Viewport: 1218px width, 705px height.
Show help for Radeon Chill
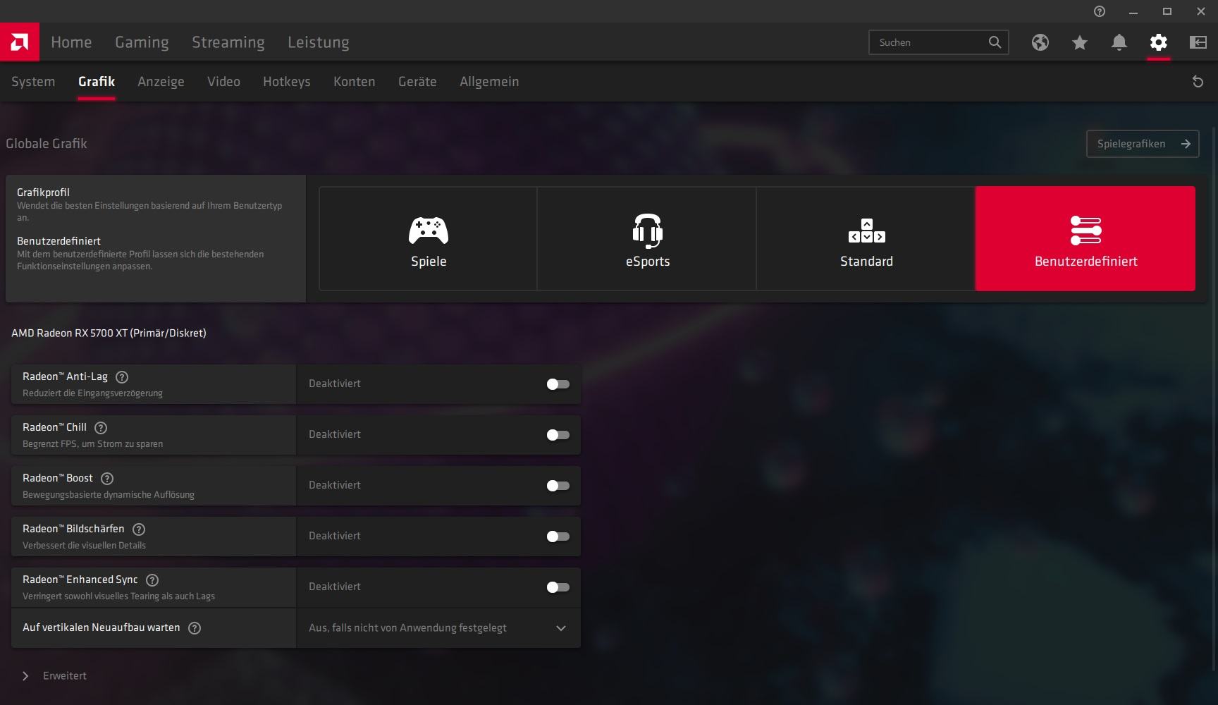[101, 428]
